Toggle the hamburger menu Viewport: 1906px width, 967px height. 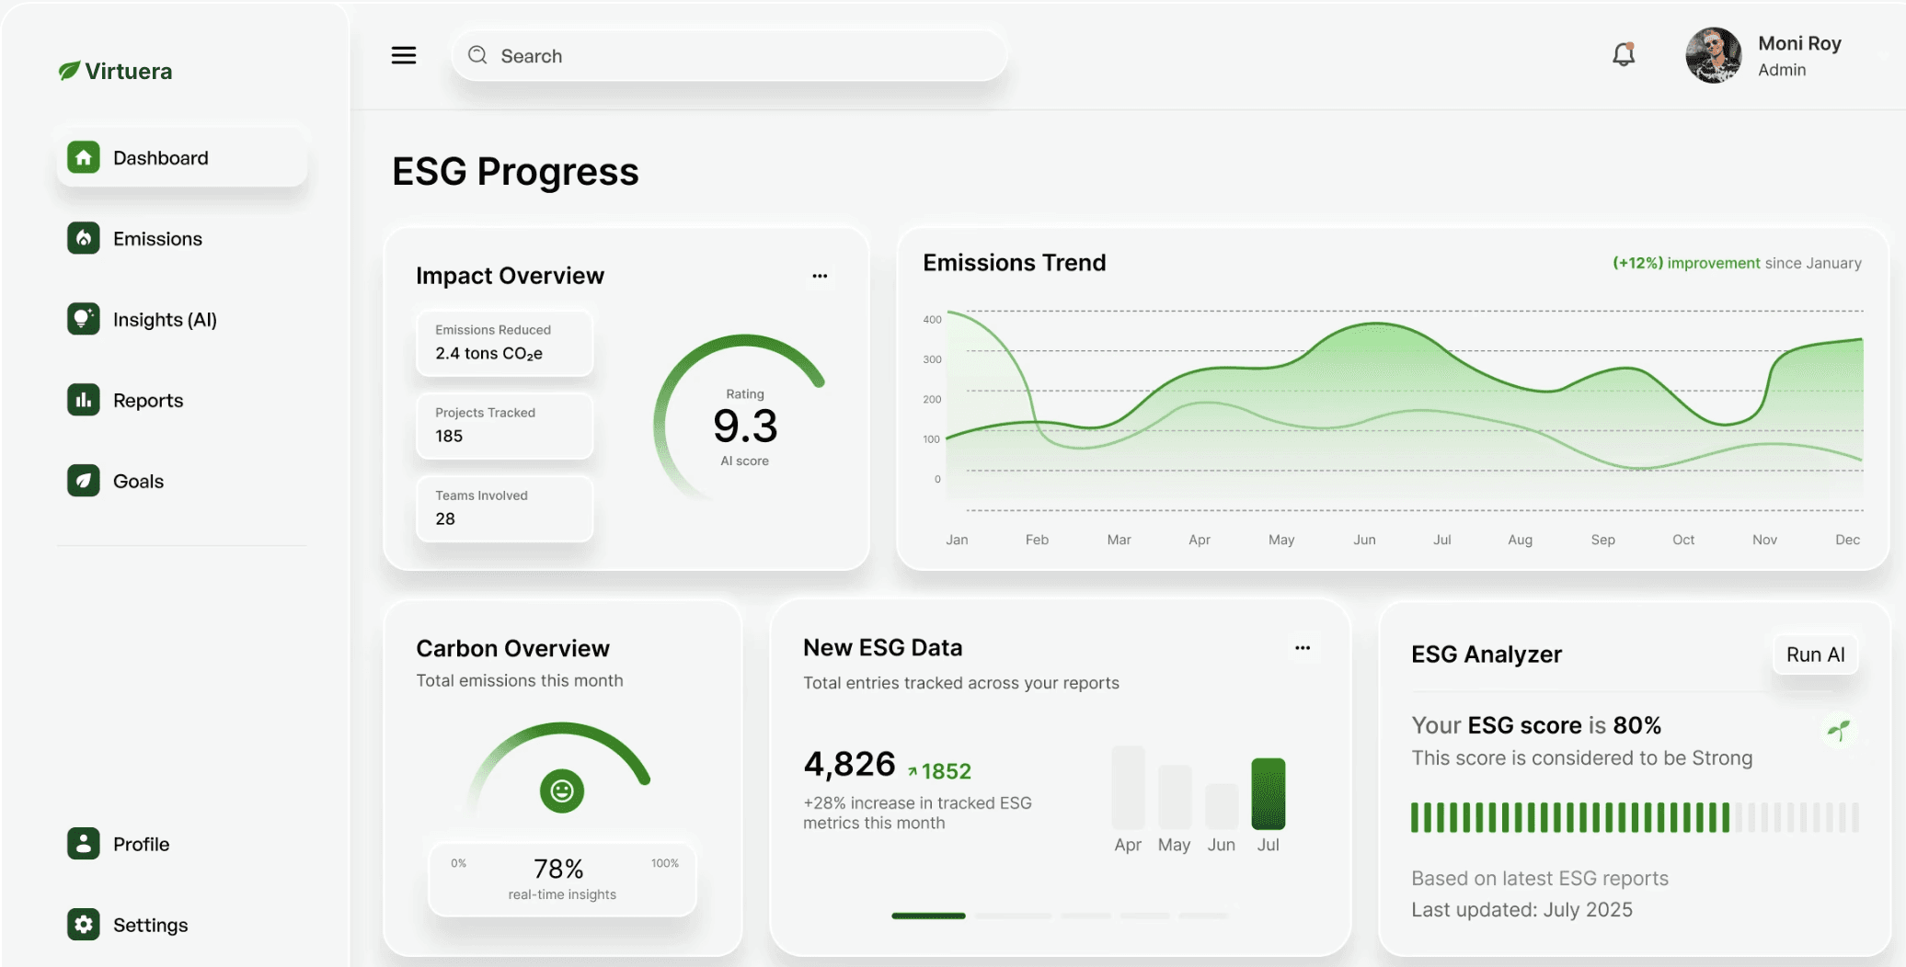[403, 55]
